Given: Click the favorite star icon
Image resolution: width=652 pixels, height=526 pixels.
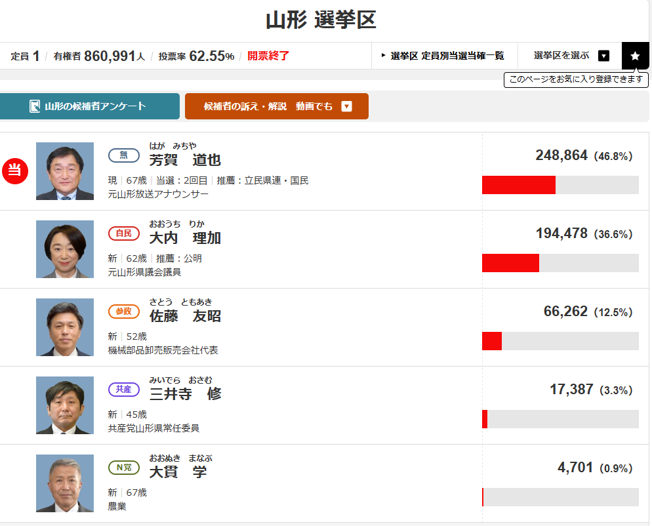Looking at the screenshot, I should [635, 56].
